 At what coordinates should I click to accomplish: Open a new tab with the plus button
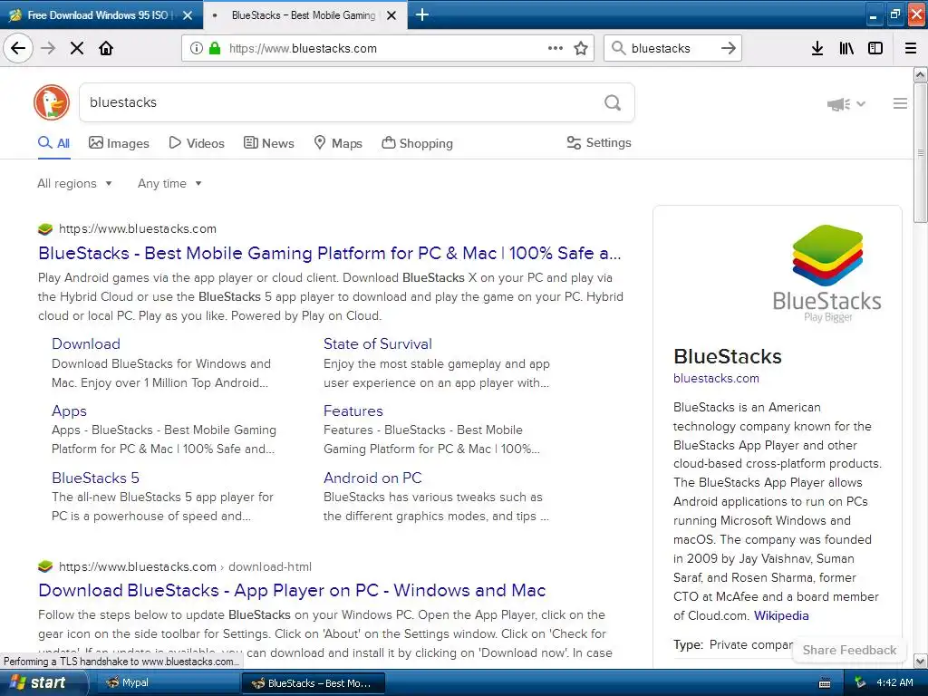pos(422,14)
